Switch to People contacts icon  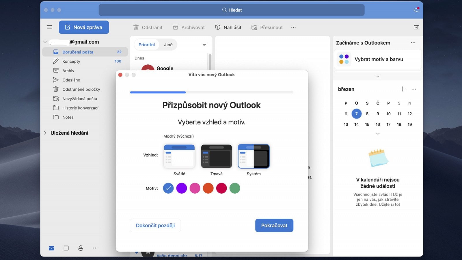(x=81, y=248)
